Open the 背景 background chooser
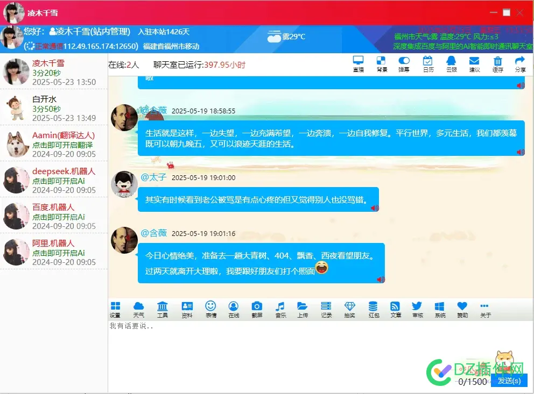Viewport: 534px width, 394px height. [x=382, y=64]
